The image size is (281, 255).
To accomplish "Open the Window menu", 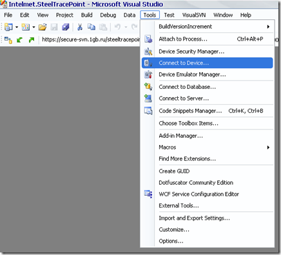I will [x=223, y=15].
